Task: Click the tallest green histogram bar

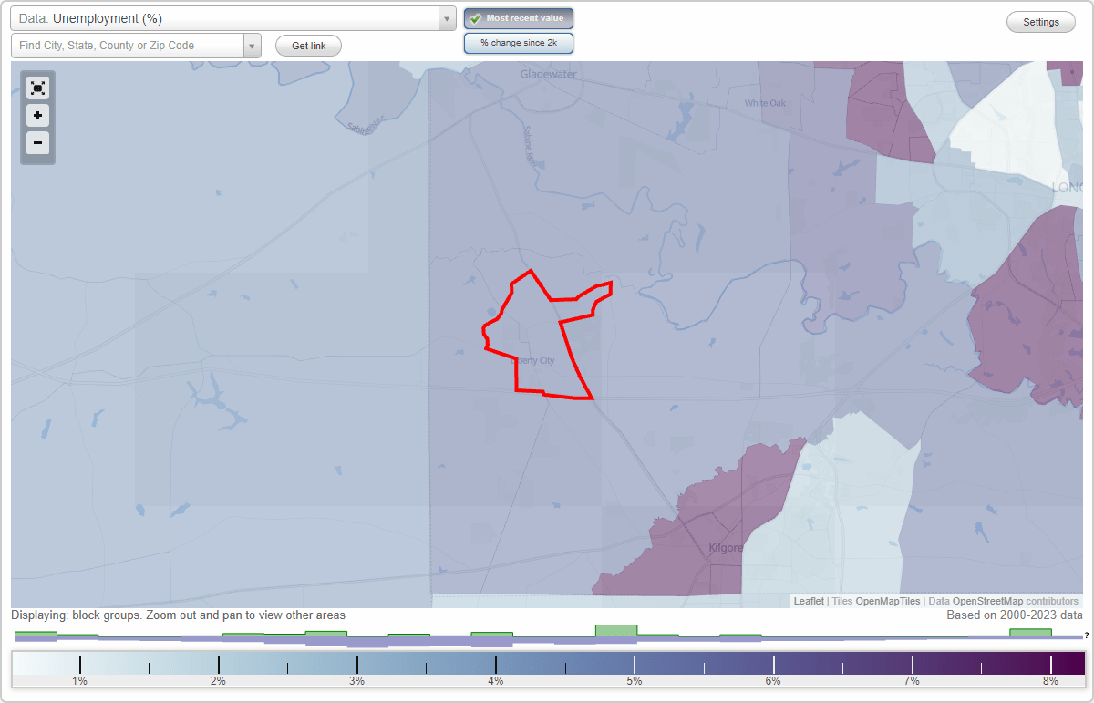Action: coord(616,630)
